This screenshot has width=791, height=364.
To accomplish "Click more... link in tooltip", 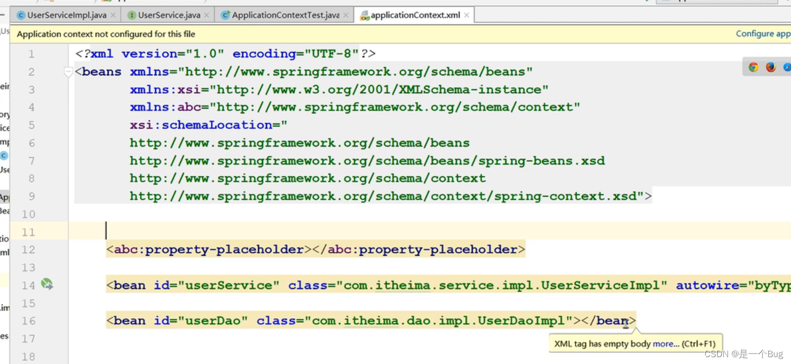I will pos(666,344).
